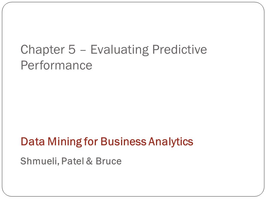The height and width of the screenshot is (199, 266).
Task: Click the capital "D" starting the red subtitle
Action: 24,142
